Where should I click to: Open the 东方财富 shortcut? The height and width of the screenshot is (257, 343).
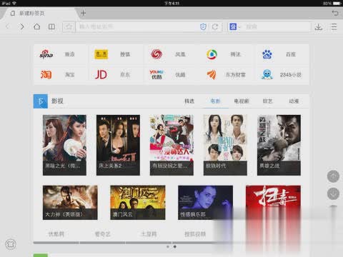tap(227, 75)
